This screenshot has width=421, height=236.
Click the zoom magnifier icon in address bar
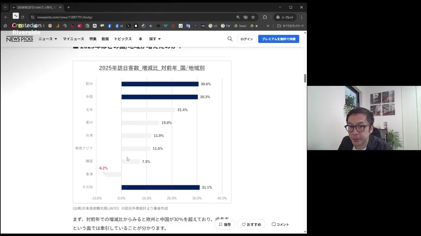coord(238,17)
